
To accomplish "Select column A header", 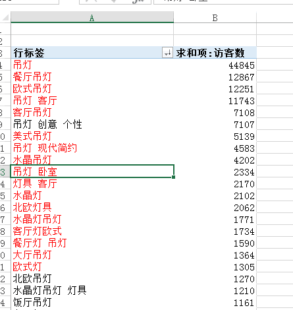I will 92,17.
